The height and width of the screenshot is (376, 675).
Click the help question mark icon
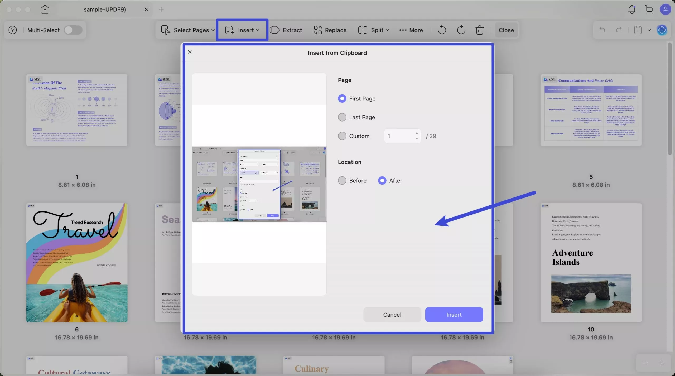point(13,30)
